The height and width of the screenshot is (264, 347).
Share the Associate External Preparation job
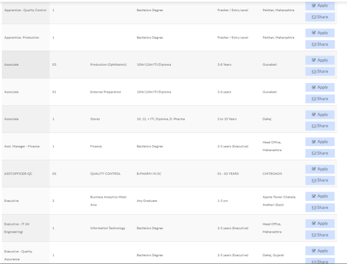point(320,99)
